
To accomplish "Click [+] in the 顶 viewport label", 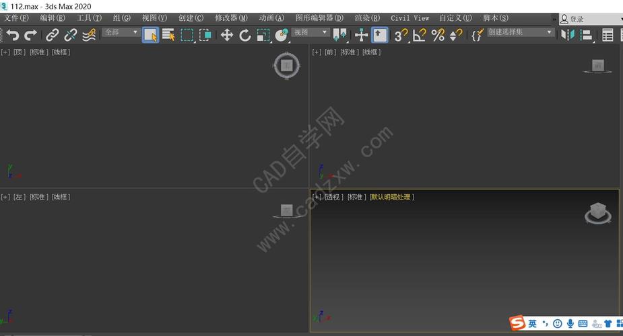I will click(x=5, y=52).
